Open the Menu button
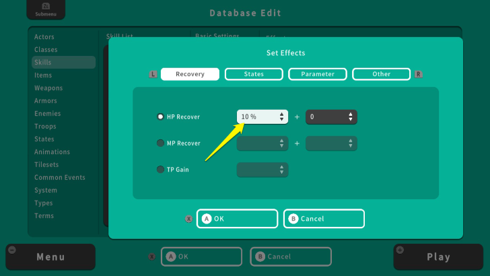490x276 pixels. [50, 257]
